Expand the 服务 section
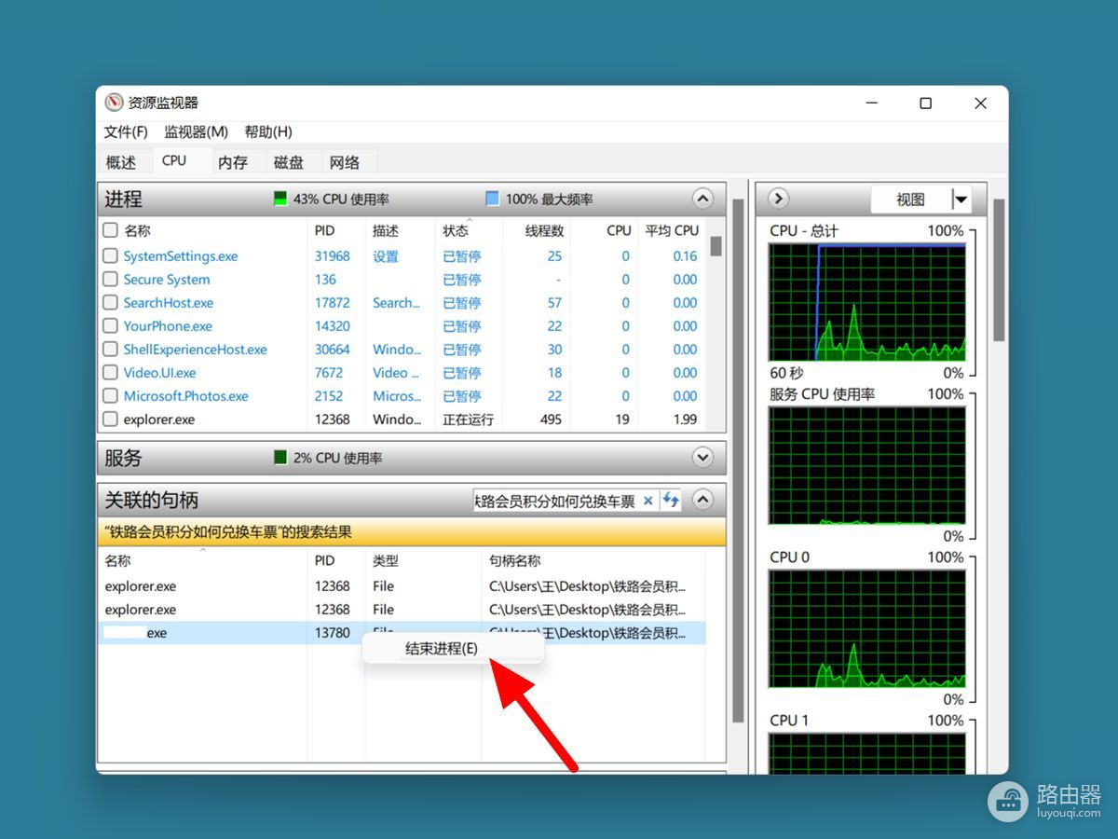 pos(702,458)
